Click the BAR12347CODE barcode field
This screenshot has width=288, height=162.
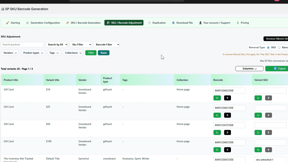tap(229, 125)
